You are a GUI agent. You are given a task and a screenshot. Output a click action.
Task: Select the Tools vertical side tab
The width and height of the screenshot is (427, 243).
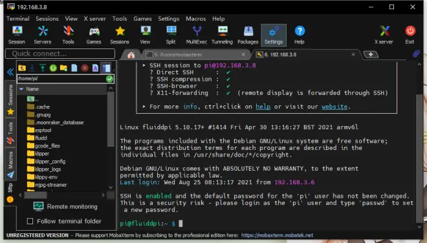(10, 133)
